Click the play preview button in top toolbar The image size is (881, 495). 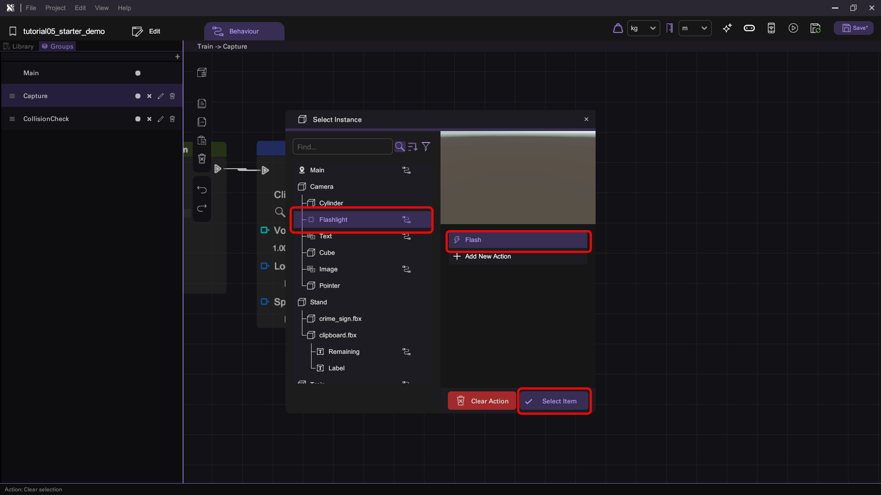tap(793, 28)
